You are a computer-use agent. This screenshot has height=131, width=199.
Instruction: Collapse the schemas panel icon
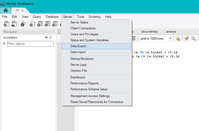click(51, 37)
